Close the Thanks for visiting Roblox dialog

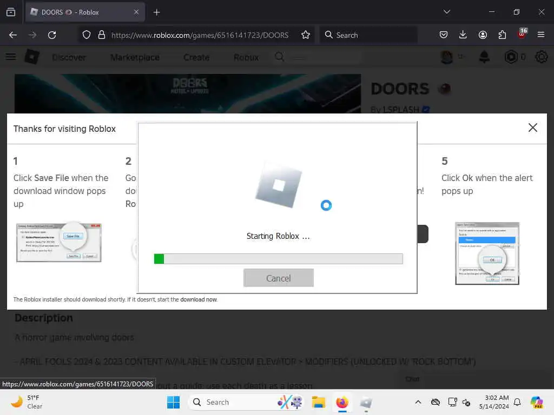(532, 128)
